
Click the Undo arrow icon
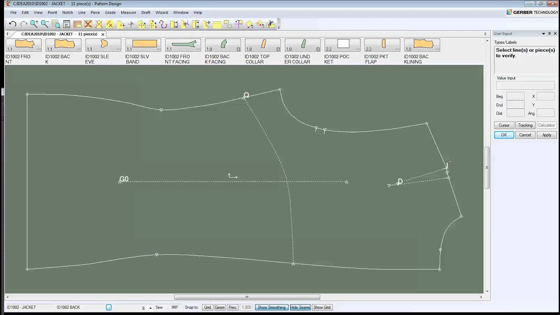tap(13, 24)
